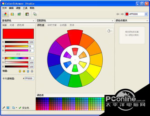
Task: Click the brighten sun increment icon
Action: (20, 71)
